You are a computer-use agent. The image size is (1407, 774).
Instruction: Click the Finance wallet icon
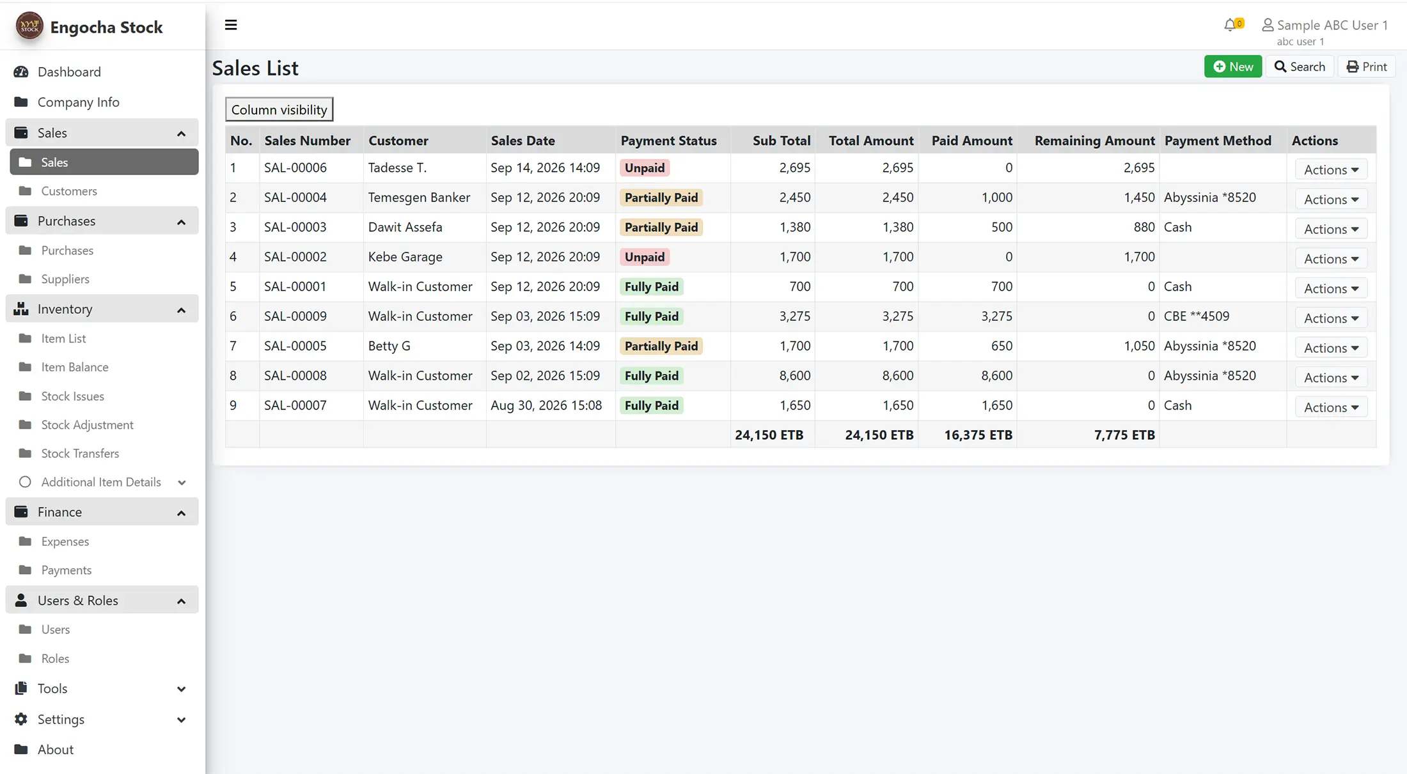click(x=21, y=511)
